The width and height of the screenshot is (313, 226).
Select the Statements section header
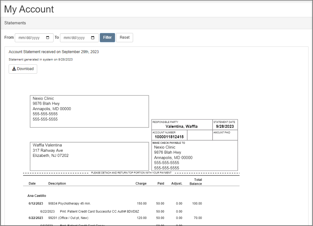pyautogui.click(x=15, y=23)
